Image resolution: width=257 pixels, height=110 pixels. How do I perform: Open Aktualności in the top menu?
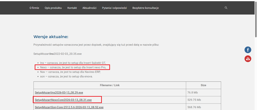point(89,8)
